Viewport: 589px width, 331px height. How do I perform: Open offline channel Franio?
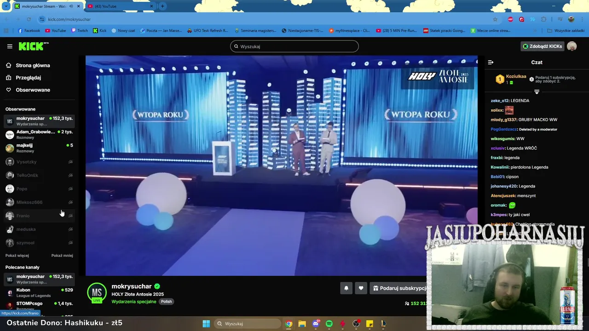click(39, 216)
